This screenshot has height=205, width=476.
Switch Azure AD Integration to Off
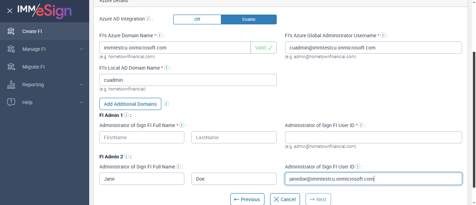click(x=197, y=19)
